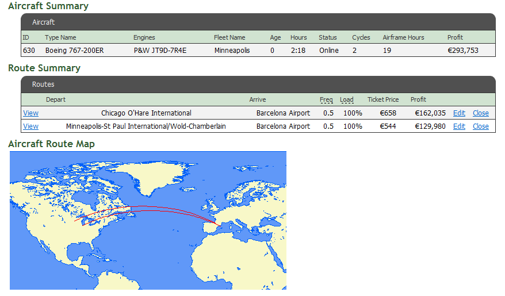Click the Aircraft panel title bar
The height and width of the screenshot is (296, 505).
click(x=258, y=22)
